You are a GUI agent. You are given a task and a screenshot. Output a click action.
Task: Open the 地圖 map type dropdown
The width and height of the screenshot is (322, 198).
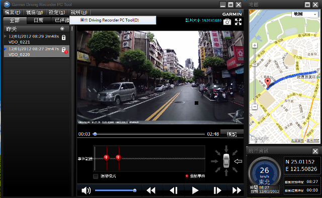pyautogui.click(x=304, y=14)
